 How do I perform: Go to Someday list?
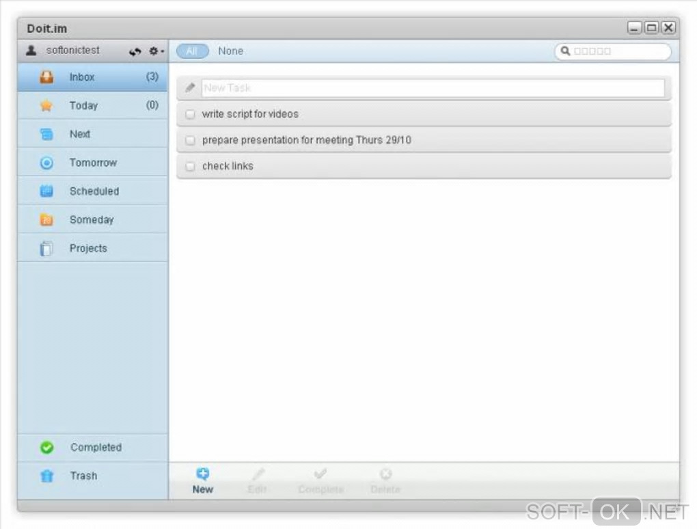click(x=92, y=219)
